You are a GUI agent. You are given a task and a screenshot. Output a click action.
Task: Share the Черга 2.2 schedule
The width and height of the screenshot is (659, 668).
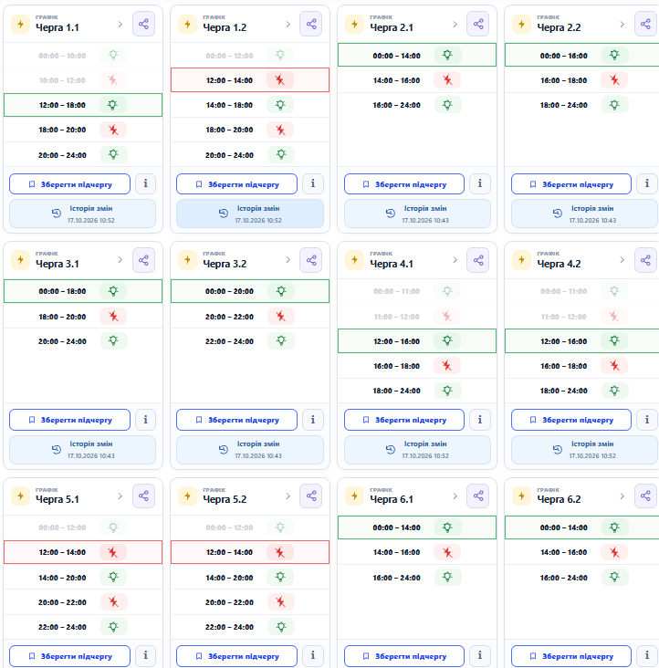(x=645, y=25)
